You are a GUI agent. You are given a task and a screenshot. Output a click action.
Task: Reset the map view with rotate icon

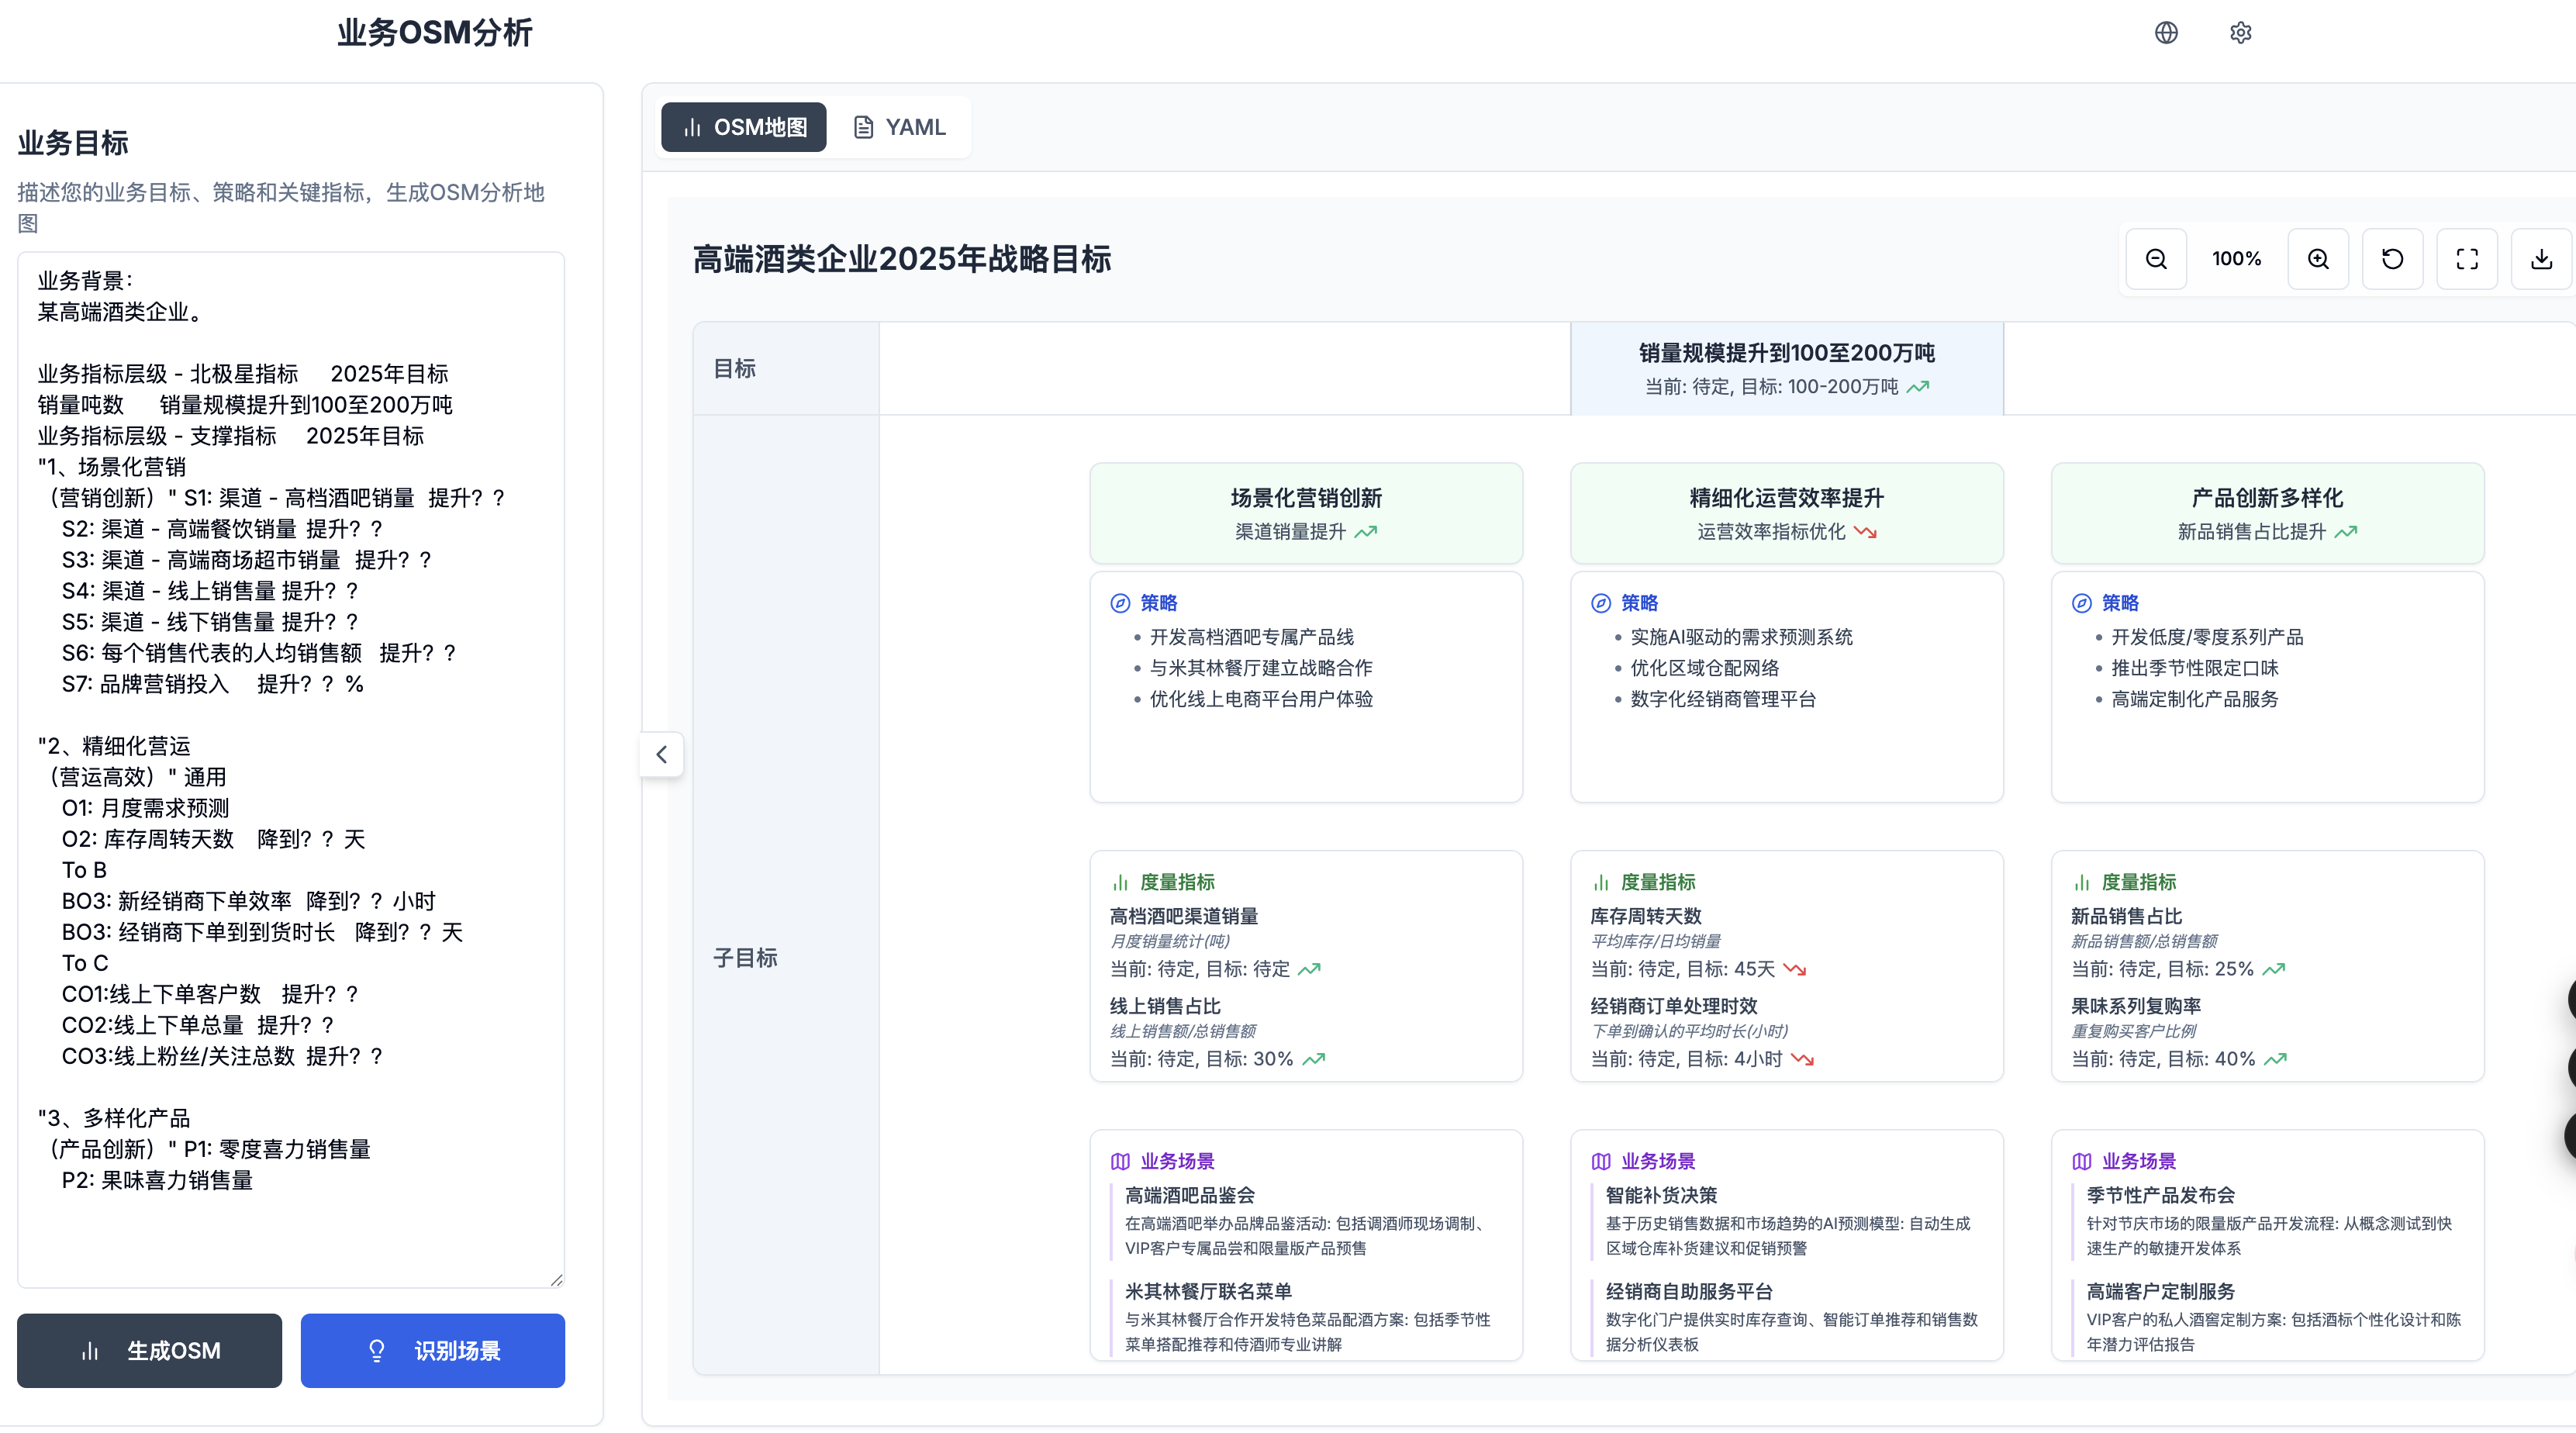click(2392, 259)
